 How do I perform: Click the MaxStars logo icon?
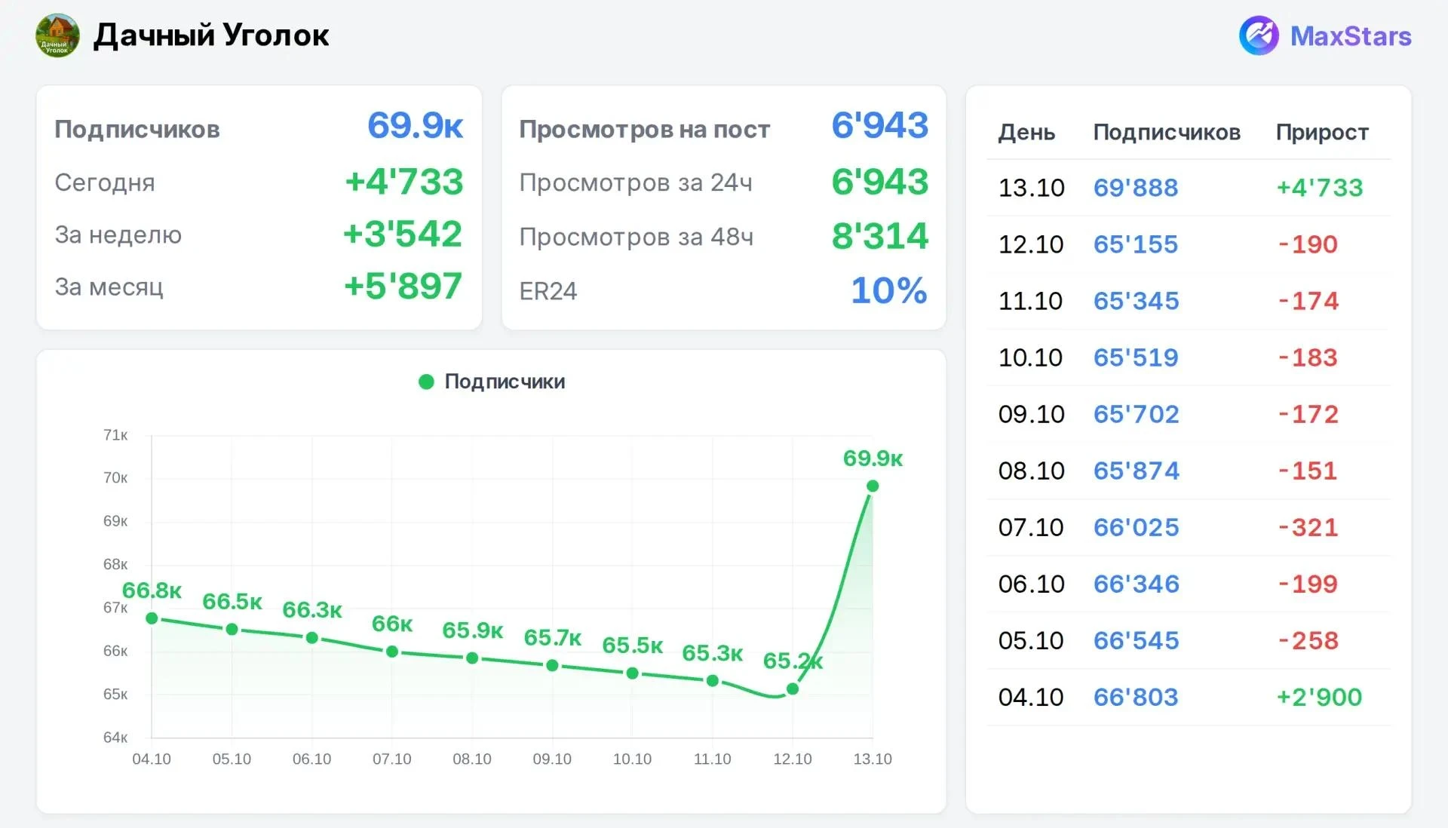(1259, 35)
